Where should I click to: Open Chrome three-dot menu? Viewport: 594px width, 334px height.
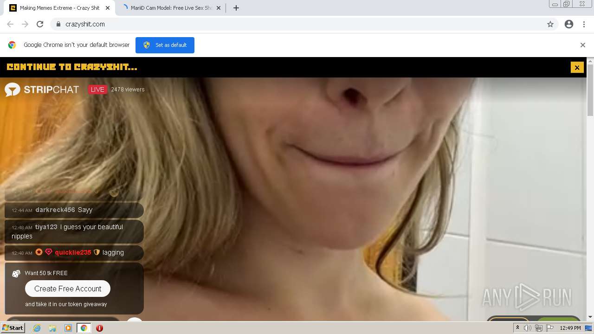pos(584,24)
